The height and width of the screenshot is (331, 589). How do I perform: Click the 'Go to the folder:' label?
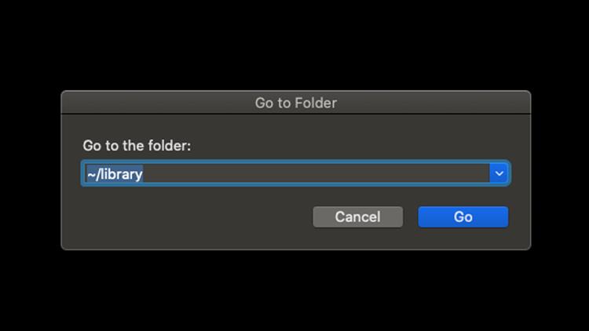[137, 146]
